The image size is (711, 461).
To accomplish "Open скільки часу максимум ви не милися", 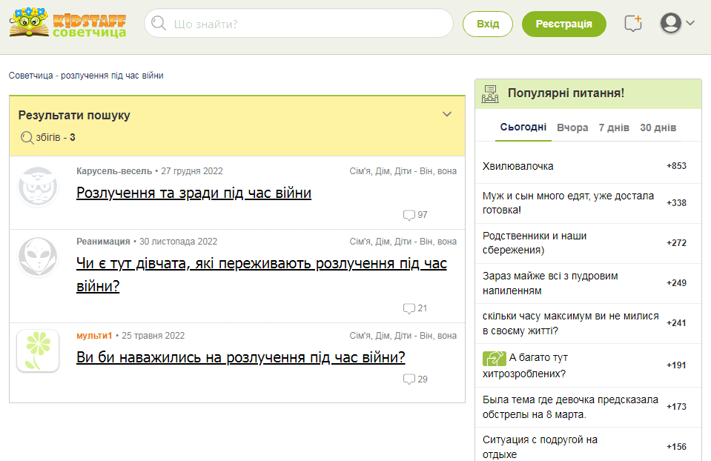I will 570,323.
